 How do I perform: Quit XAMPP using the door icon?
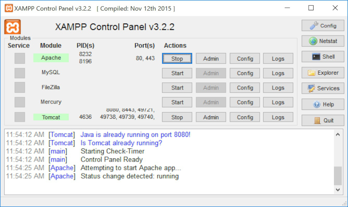[317, 120]
